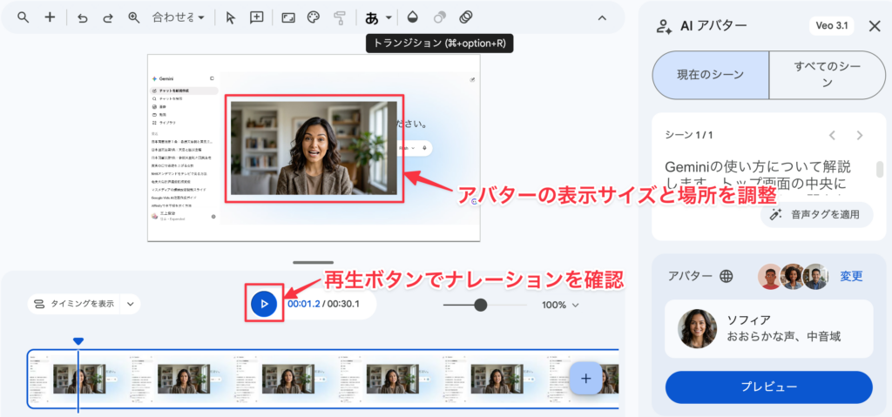Click the zoom magnifier tool icon
Viewport: 892px width, 417px height.
[x=133, y=17]
